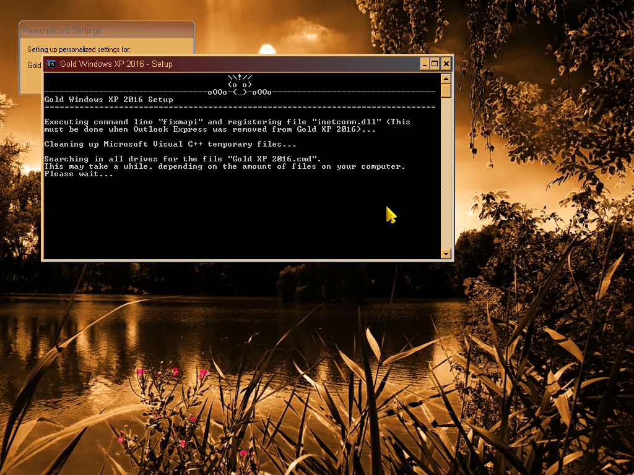The width and height of the screenshot is (634, 475).
Task: Click the 'Gold Windows XP 2016 Setup' console heading
Action: [x=108, y=100]
